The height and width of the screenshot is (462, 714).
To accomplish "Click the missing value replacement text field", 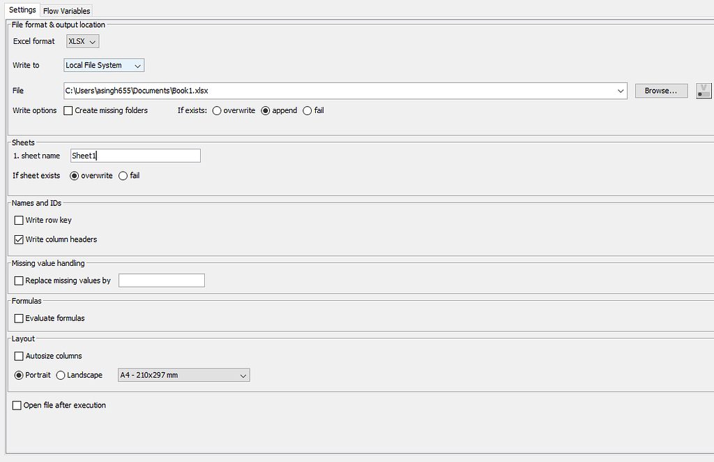I will pyautogui.click(x=162, y=281).
